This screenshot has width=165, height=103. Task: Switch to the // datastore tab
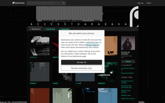(35, 29)
